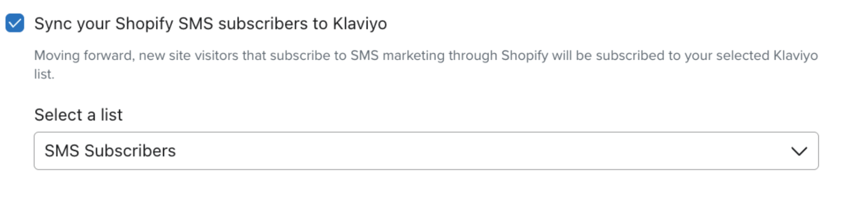This screenshot has height=208, width=842.
Task: Click the 'Sync your Shopify SMS subscribers' label
Action: (x=210, y=24)
